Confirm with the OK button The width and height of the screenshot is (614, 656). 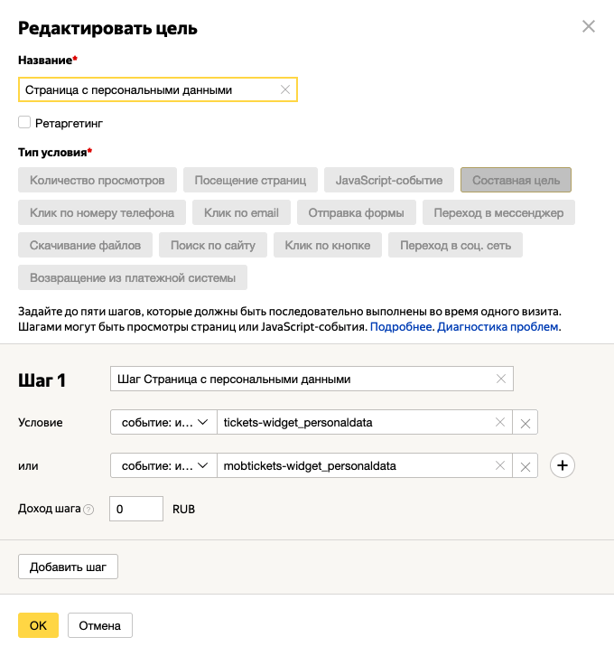[x=38, y=625]
